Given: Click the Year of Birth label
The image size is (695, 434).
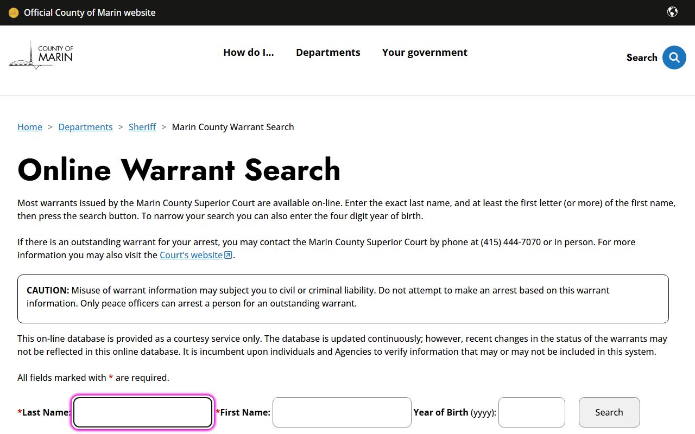Looking at the screenshot, I should (x=454, y=412).
